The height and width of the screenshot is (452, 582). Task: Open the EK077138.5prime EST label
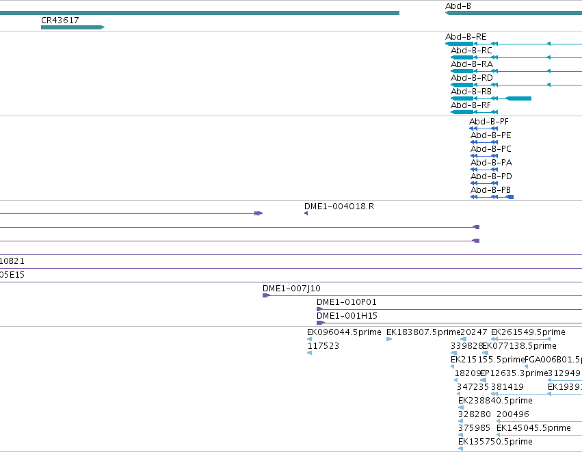pyautogui.click(x=519, y=346)
